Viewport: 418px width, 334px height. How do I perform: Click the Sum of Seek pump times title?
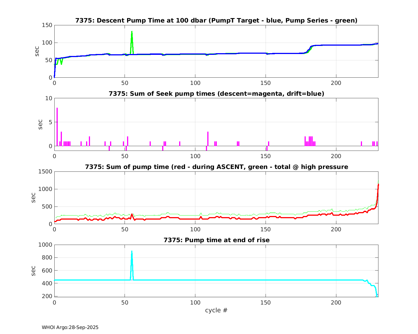[216, 94]
